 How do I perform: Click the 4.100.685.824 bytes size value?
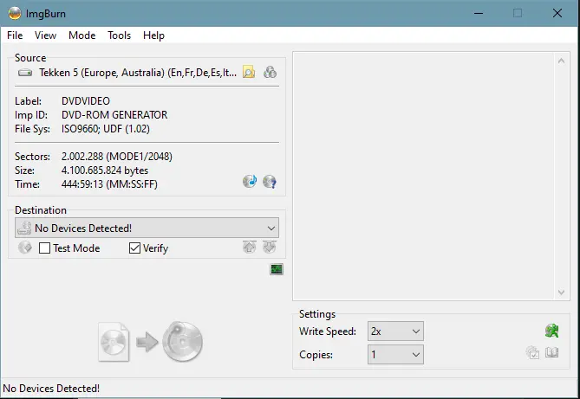[x=105, y=171]
